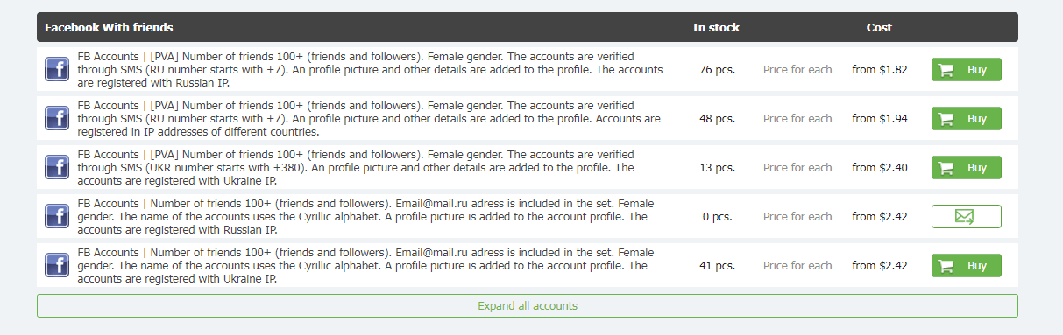This screenshot has width=1063, height=335.
Task: Buy the accounts priced from $1.94
Action: [x=966, y=119]
